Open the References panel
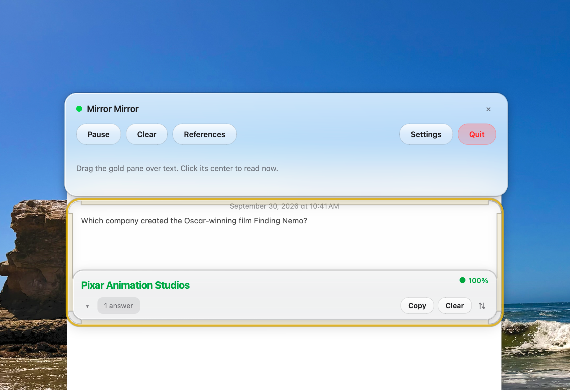Image resolution: width=570 pixels, height=390 pixels. [204, 134]
